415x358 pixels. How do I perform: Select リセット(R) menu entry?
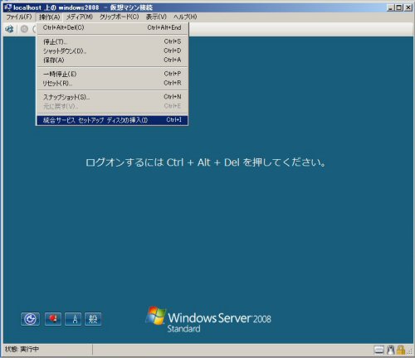[112, 83]
